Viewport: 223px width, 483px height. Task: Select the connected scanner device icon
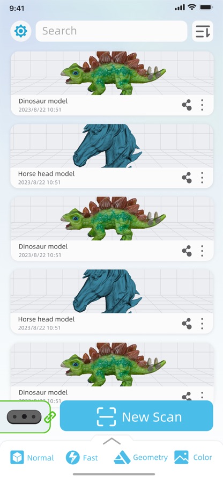[24, 417]
